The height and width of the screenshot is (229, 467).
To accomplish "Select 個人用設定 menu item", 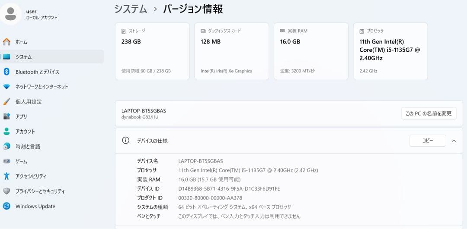I will tap(52, 102).
